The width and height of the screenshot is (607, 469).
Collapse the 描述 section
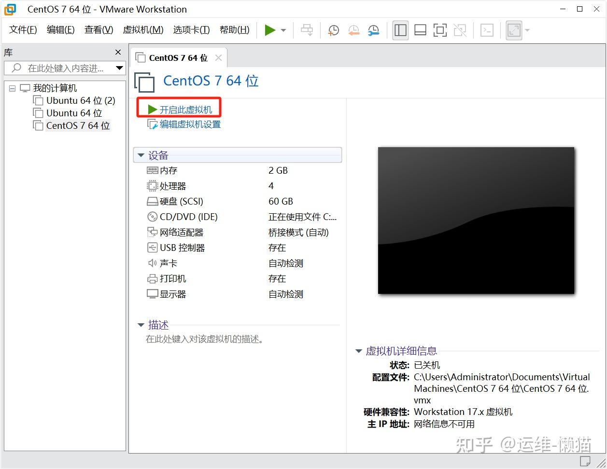pos(141,325)
